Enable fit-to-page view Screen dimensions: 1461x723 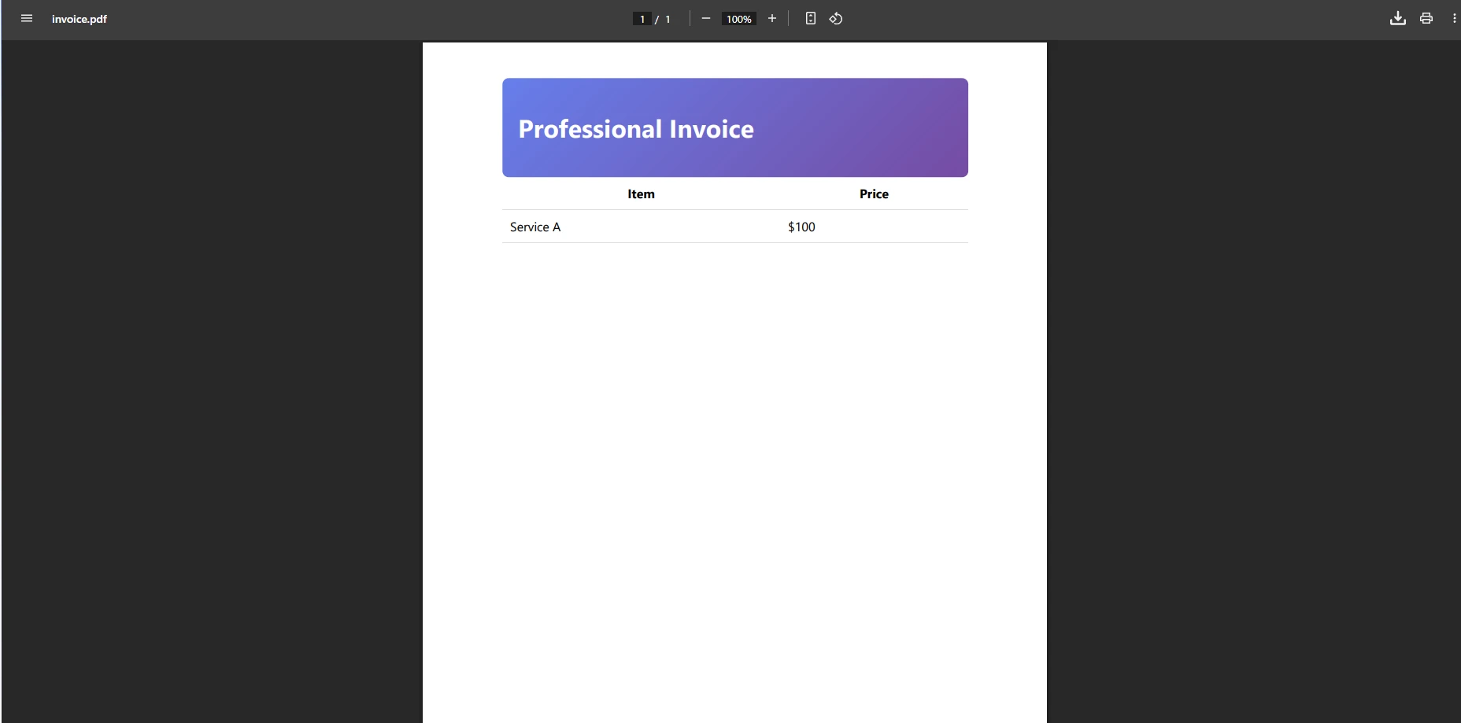(x=811, y=18)
